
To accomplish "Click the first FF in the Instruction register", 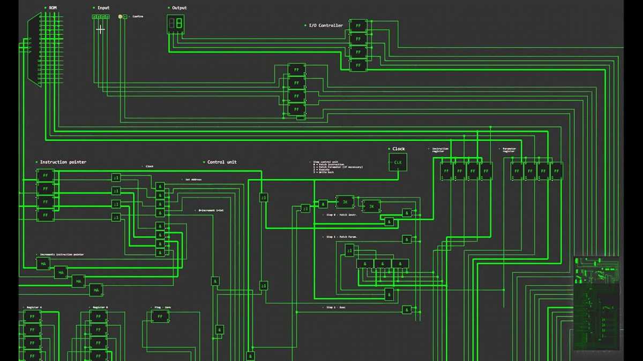I will click(x=446, y=170).
